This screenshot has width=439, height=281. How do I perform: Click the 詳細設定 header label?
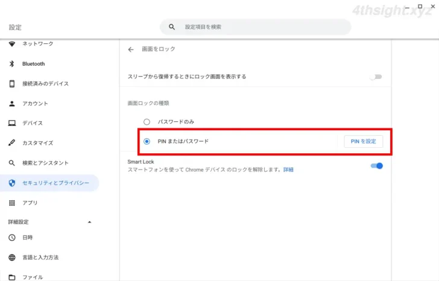point(18,223)
